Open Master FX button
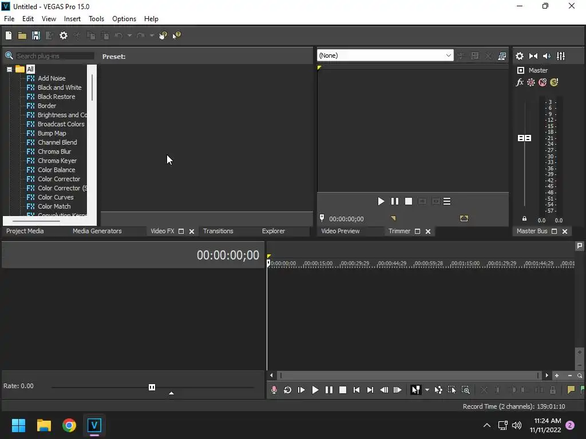The image size is (586, 439). [520, 82]
